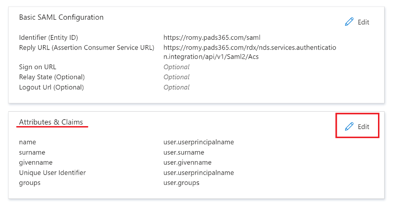Open Edit for Attributes & Claims

(357, 127)
